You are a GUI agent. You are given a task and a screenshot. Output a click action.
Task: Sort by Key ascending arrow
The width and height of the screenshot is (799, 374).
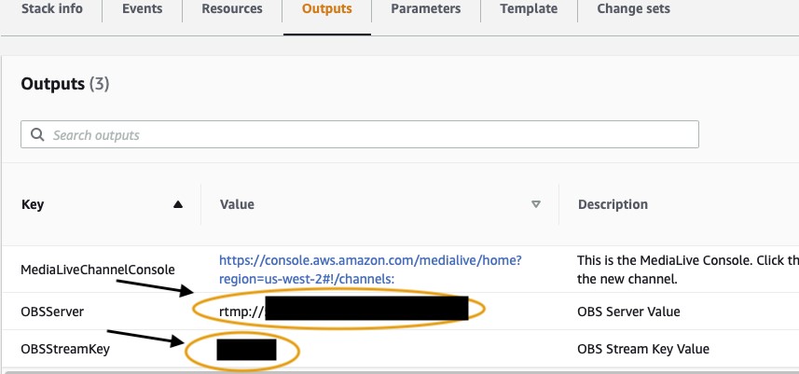pos(177,204)
